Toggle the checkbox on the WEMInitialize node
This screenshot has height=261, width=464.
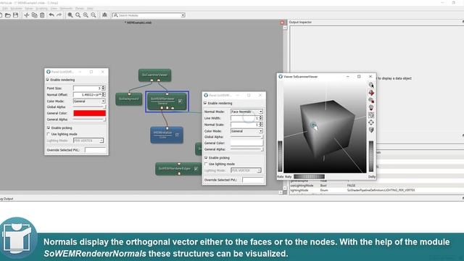coord(177,135)
